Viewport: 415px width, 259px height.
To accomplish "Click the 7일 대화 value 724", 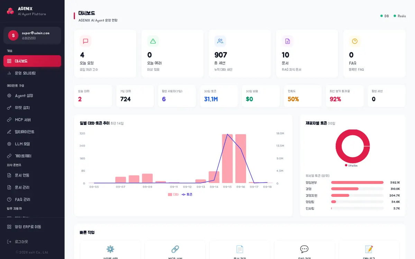I will point(126,99).
